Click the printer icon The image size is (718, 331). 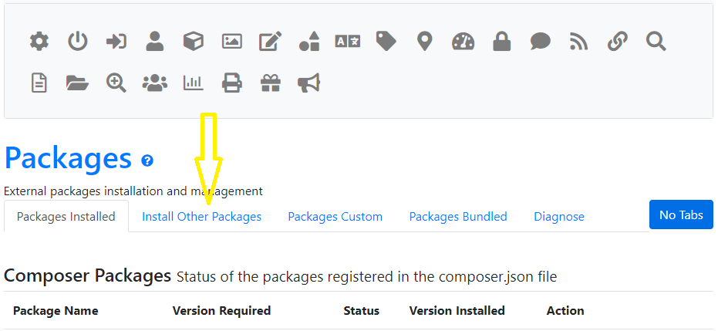coord(231,83)
